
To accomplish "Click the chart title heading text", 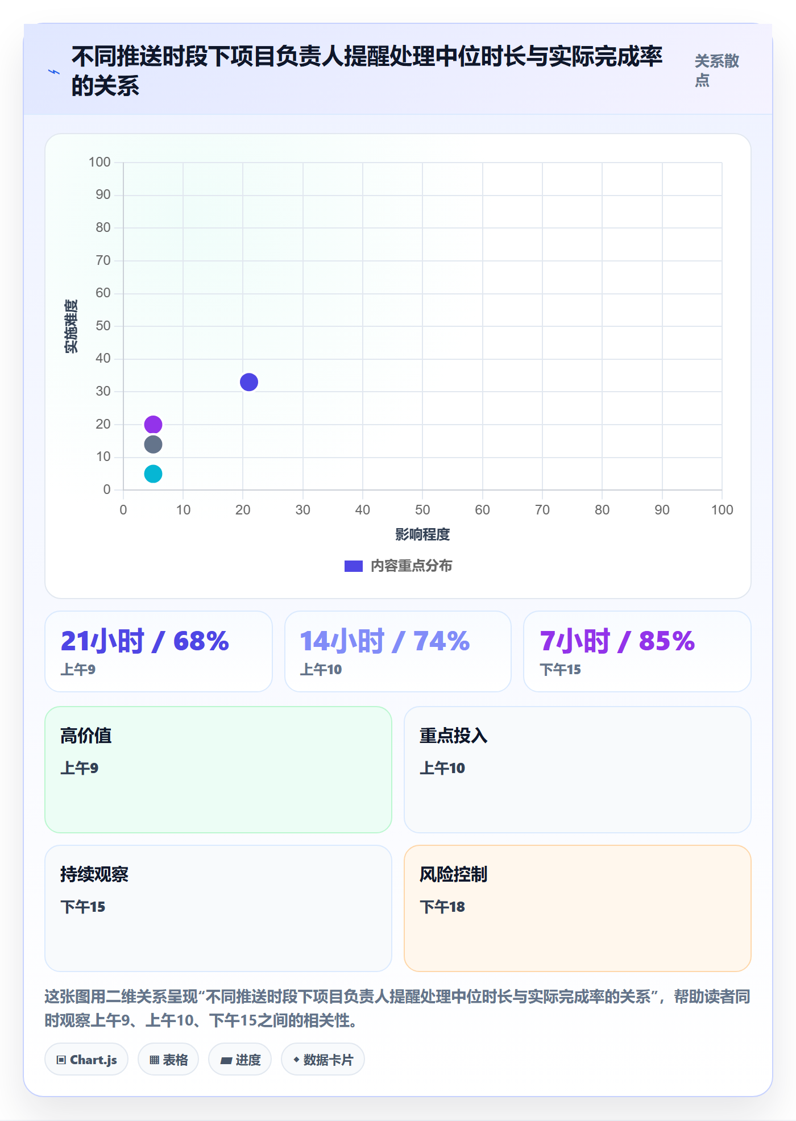I will (367, 71).
